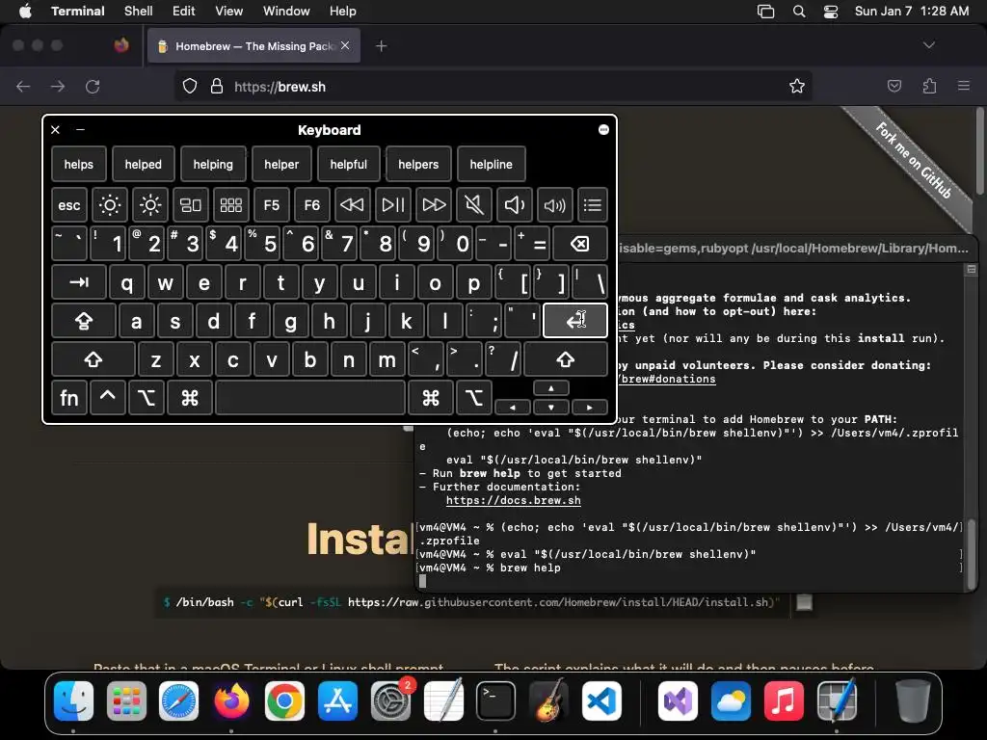987x740 pixels.
Task: Toggle the left Shift key
Action: pyautogui.click(x=93, y=359)
